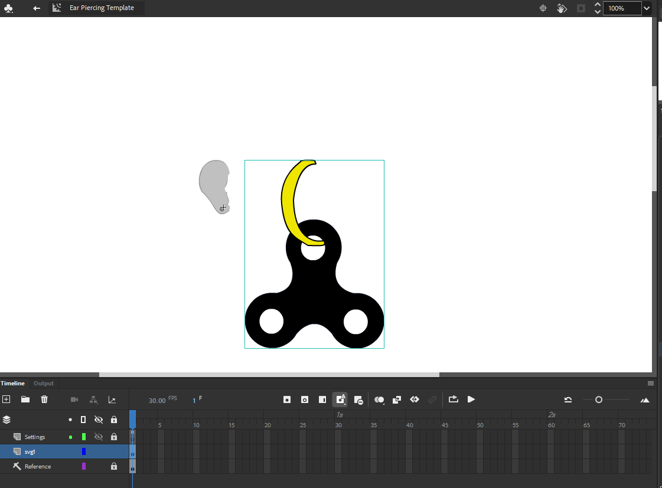Click the Onion Skin icon

379,399
